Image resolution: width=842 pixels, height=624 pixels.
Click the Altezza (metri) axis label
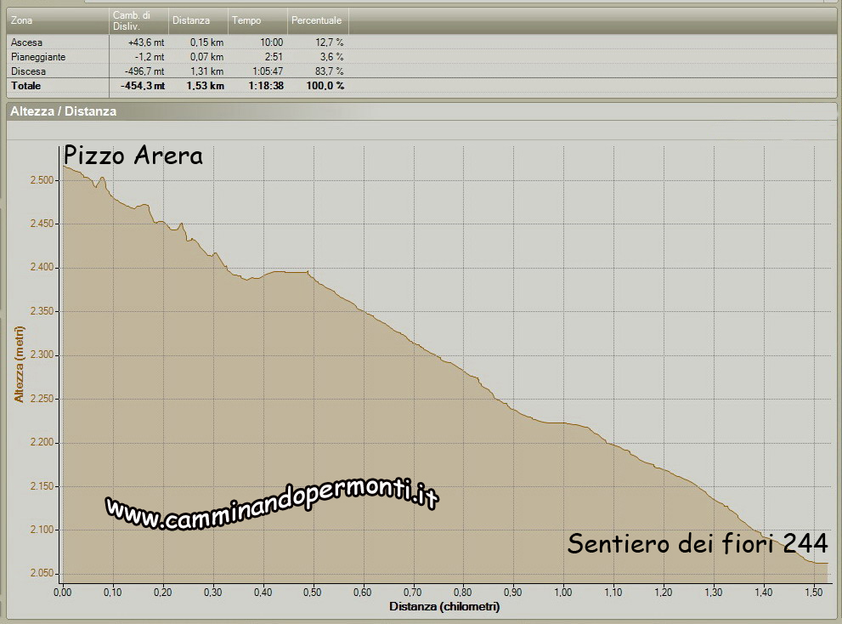pos(20,364)
